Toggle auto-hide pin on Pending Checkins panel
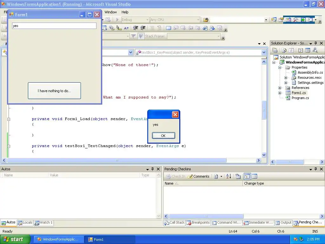Image resolution: width=325 pixels, height=244 pixels. pos(316,169)
